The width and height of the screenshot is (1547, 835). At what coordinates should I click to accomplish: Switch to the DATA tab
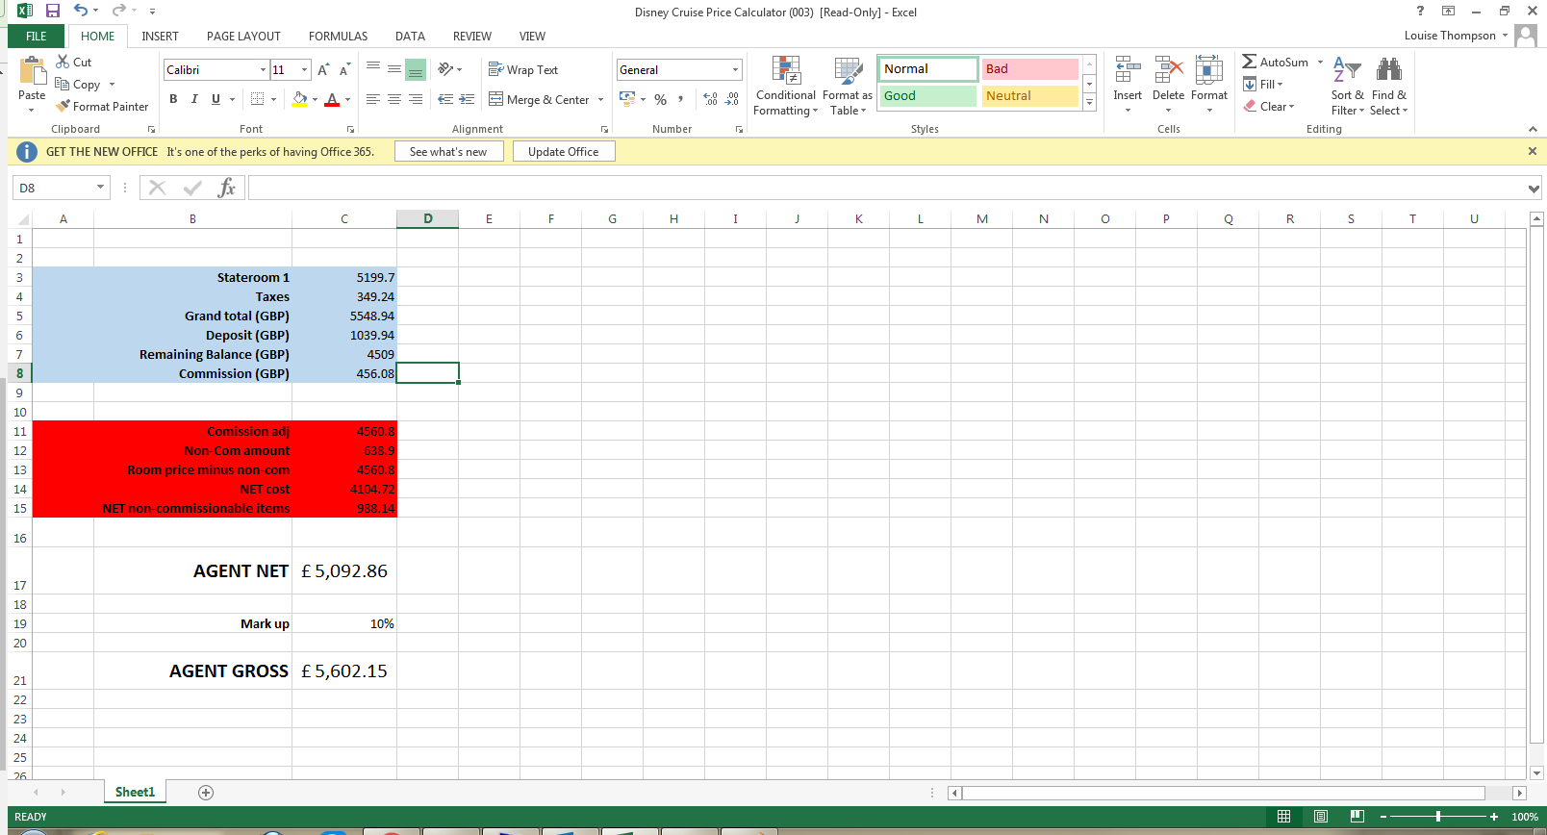click(410, 36)
